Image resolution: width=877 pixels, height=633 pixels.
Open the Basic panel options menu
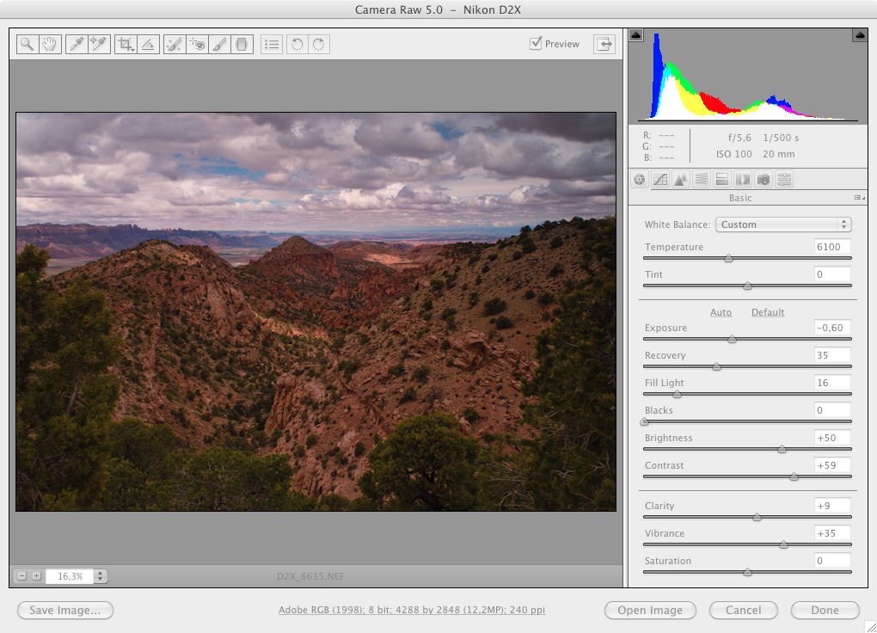858,198
